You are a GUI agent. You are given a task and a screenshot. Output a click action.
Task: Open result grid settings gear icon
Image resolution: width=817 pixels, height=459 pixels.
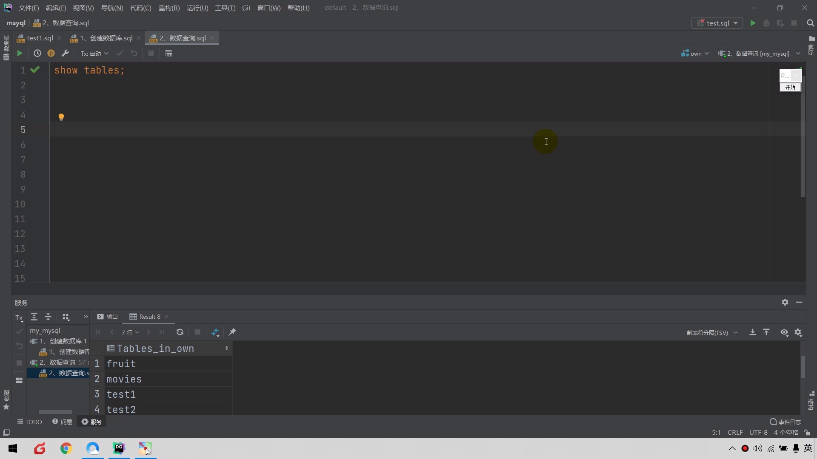pyautogui.click(x=799, y=333)
